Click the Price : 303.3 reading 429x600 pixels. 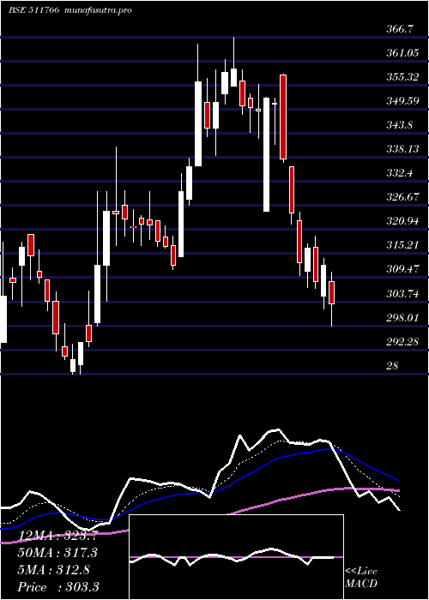(58, 586)
